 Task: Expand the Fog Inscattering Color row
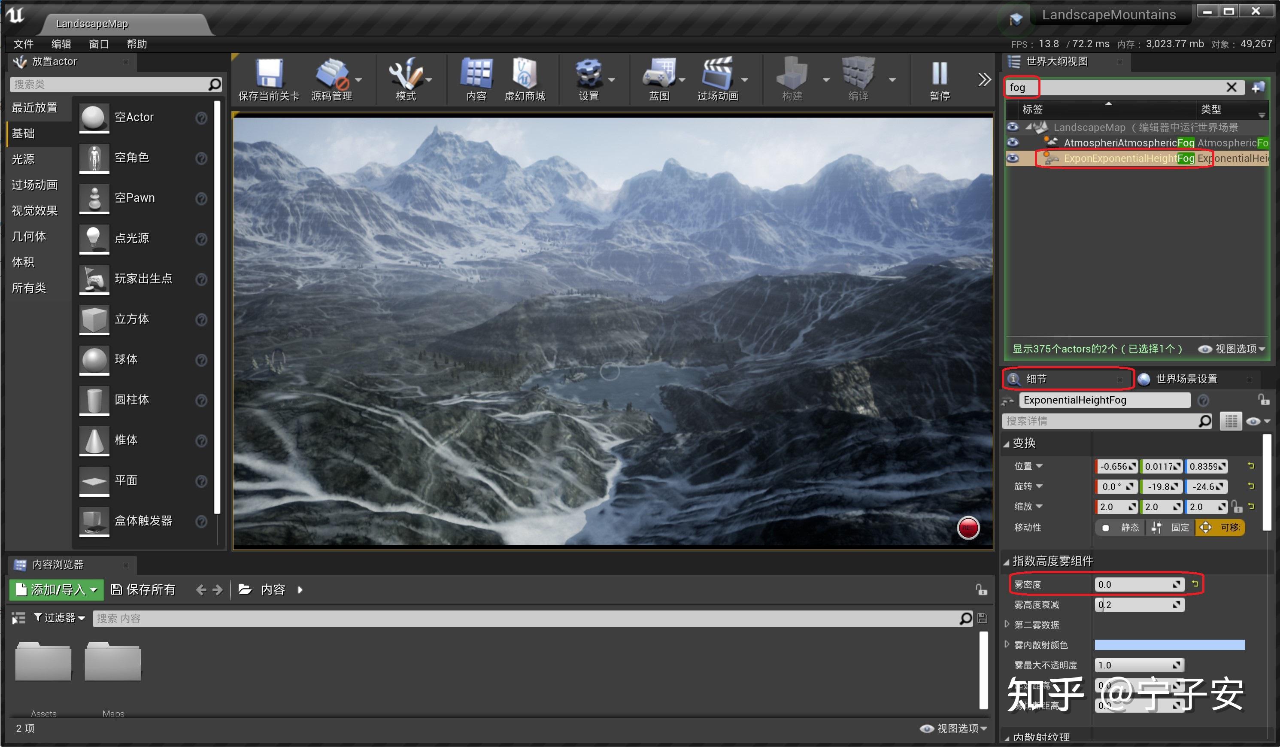[x=1007, y=644]
